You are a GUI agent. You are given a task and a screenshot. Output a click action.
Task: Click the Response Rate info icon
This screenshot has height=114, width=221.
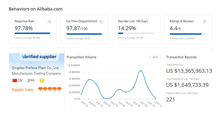point(50,21)
